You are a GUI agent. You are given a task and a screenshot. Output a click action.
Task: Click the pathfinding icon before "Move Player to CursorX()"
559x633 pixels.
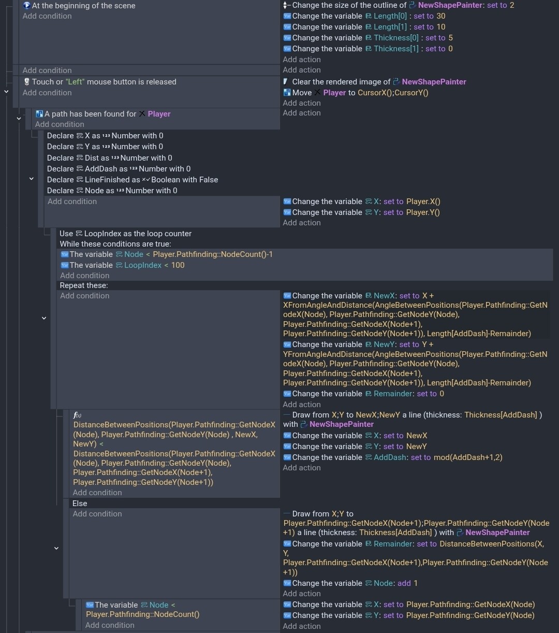coord(287,93)
